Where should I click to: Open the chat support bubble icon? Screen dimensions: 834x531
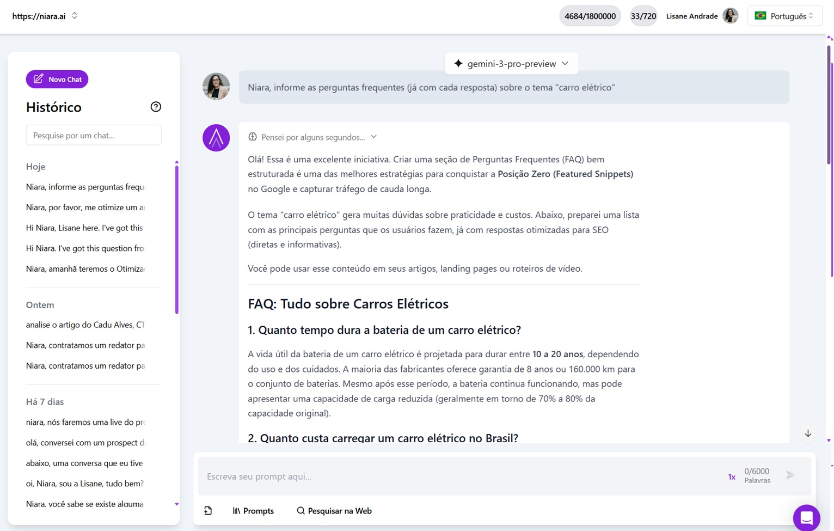coord(806,517)
